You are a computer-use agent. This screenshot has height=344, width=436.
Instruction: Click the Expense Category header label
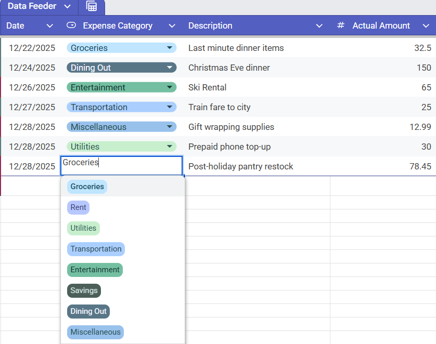coord(118,26)
